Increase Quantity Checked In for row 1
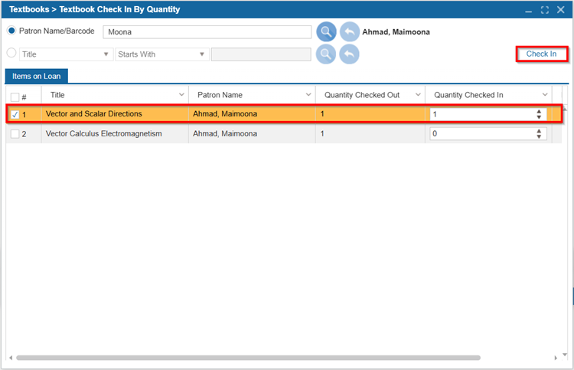574x370 pixels. coord(539,111)
